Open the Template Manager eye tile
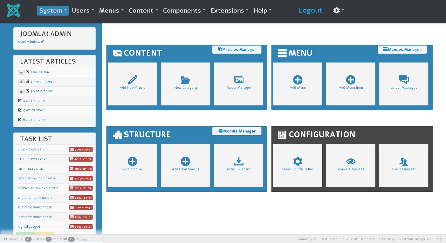The height and width of the screenshot is (243, 446). pos(351,165)
